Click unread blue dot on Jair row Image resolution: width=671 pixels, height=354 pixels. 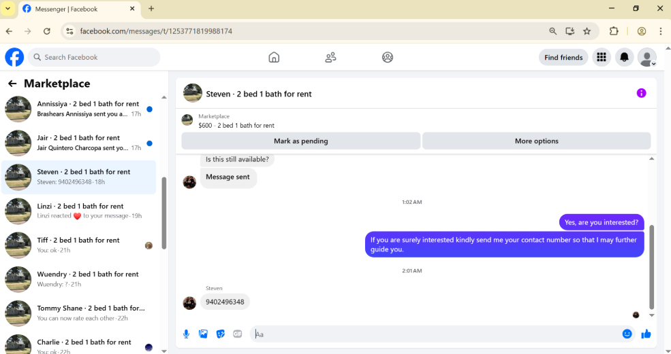coord(149,143)
